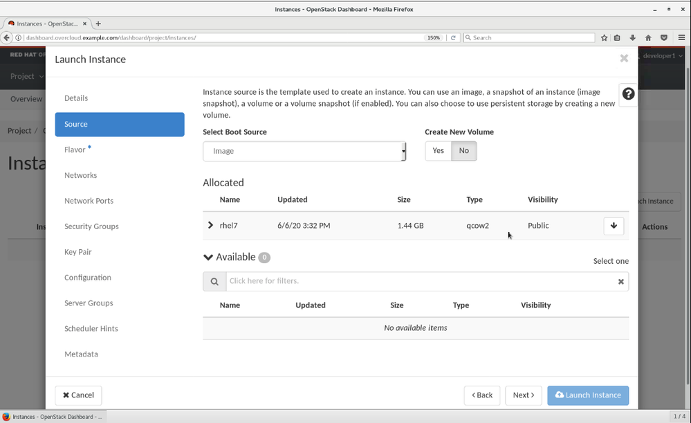Click the Cancel button

click(78, 395)
